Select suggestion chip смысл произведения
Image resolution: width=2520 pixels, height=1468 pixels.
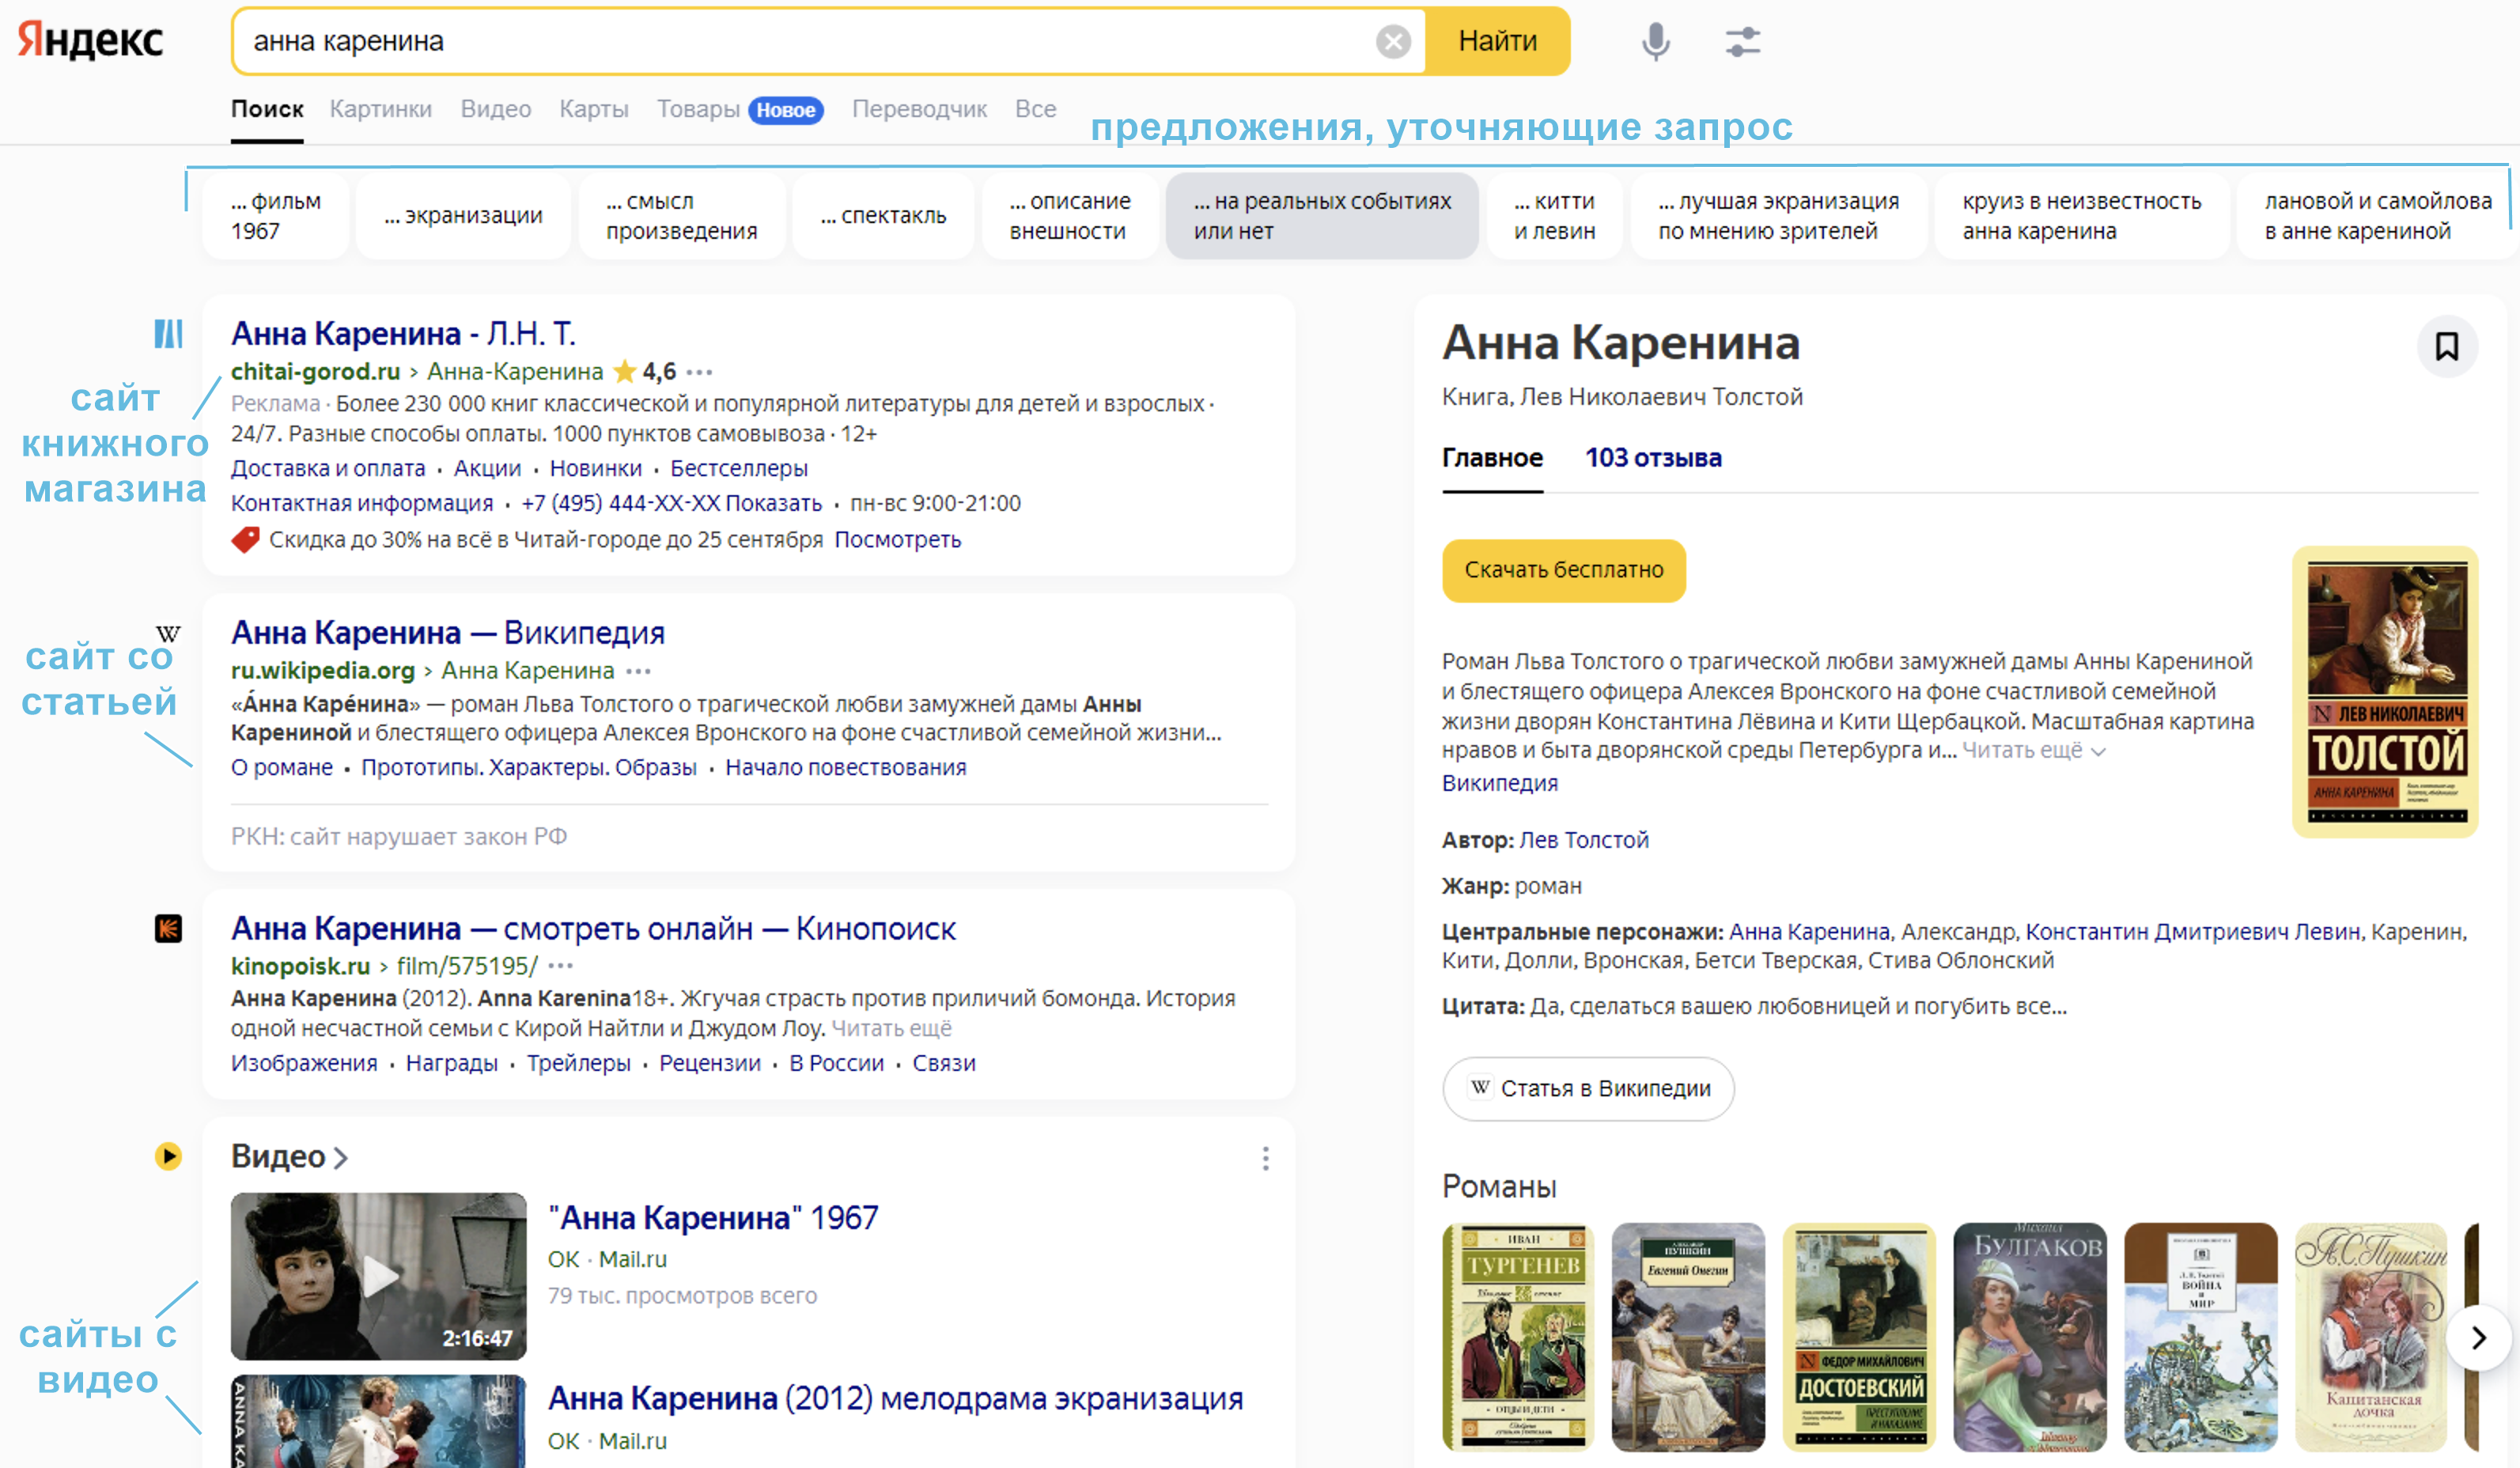pos(681,216)
